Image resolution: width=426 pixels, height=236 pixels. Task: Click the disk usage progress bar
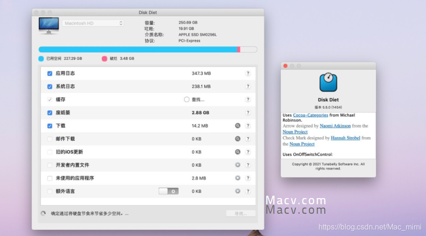[148, 49]
